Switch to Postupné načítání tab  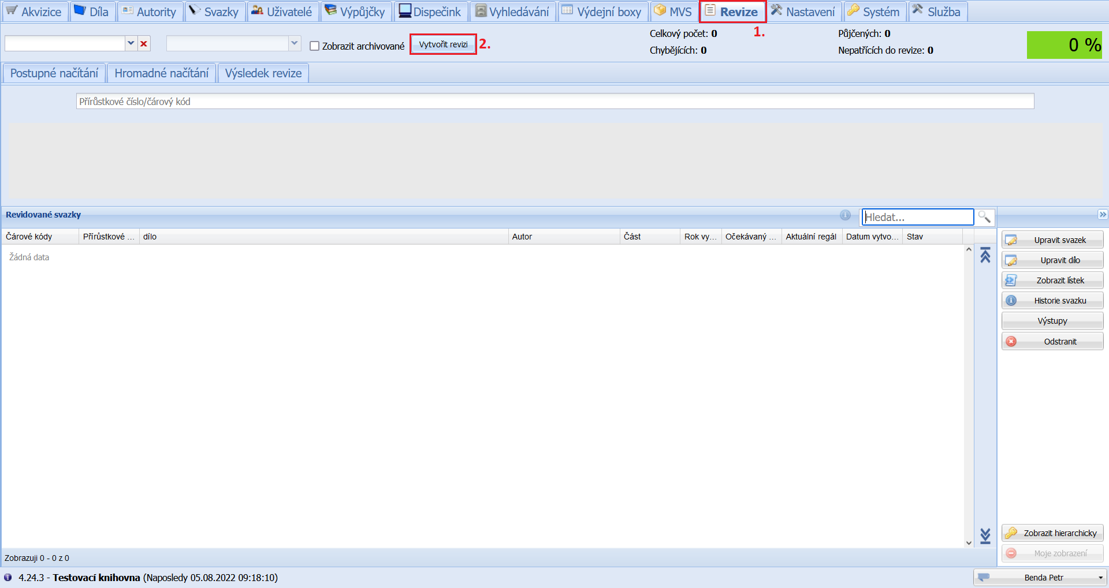pyautogui.click(x=54, y=73)
